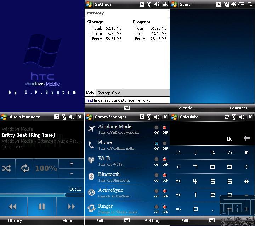Toggle shuffle in Audio Manager
The height and width of the screenshot is (226, 255).
tap(6, 168)
